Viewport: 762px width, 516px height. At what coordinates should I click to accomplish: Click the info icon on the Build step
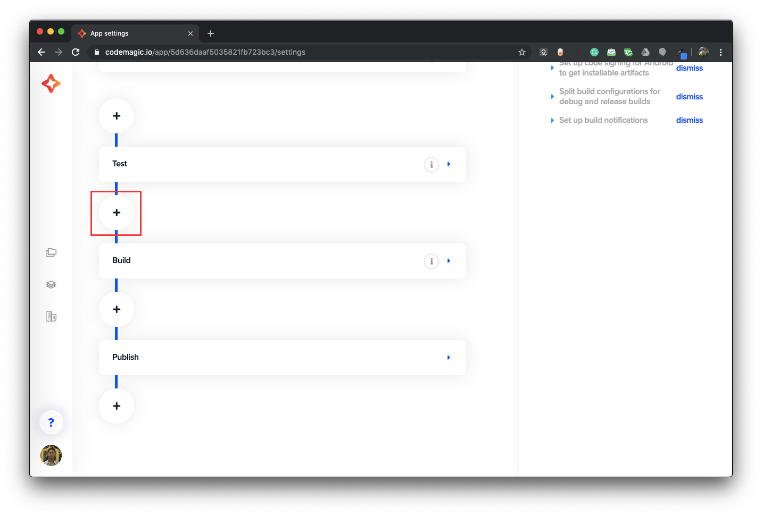[431, 261]
